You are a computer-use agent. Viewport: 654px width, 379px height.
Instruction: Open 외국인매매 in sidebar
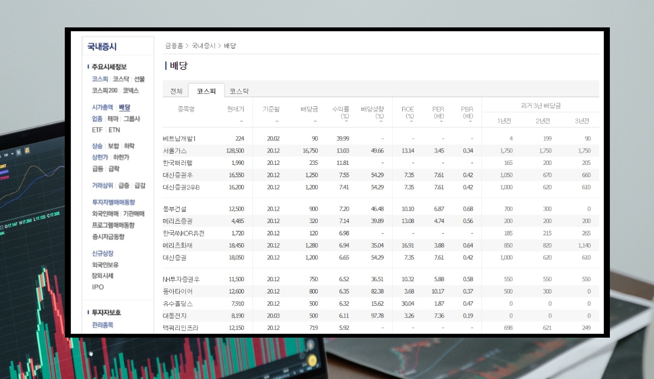click(106, 214)
